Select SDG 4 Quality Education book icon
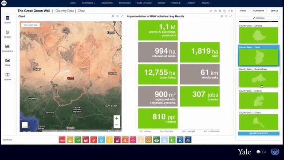The image size is (284, 160). 86,140
